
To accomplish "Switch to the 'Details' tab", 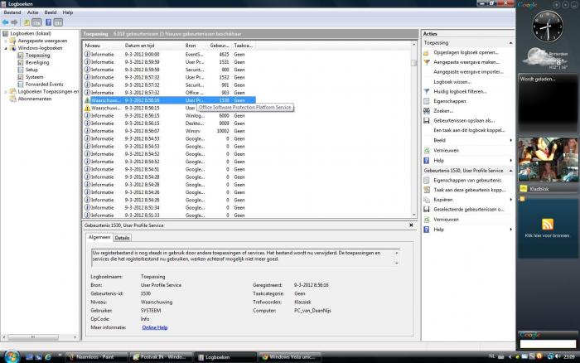I will coord(122,238).
